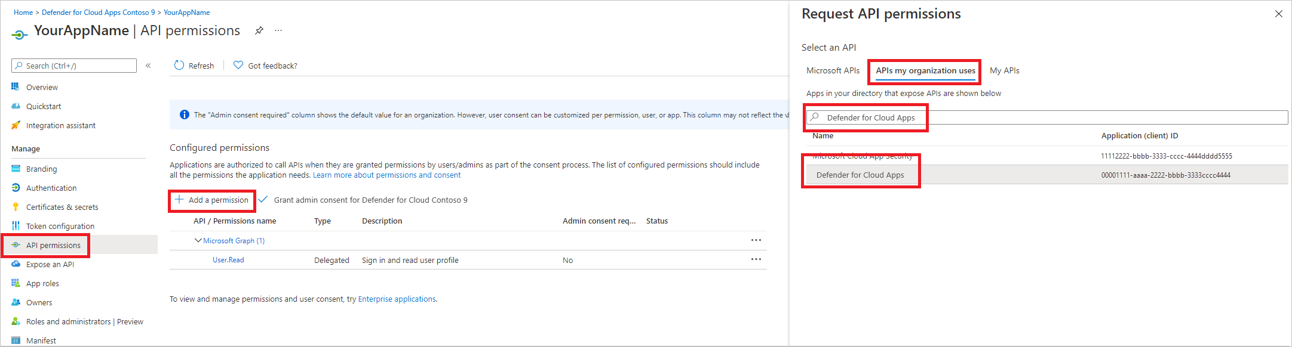Open the more options menu beside the page title
1292x347 pixels.
coord(278,30)
